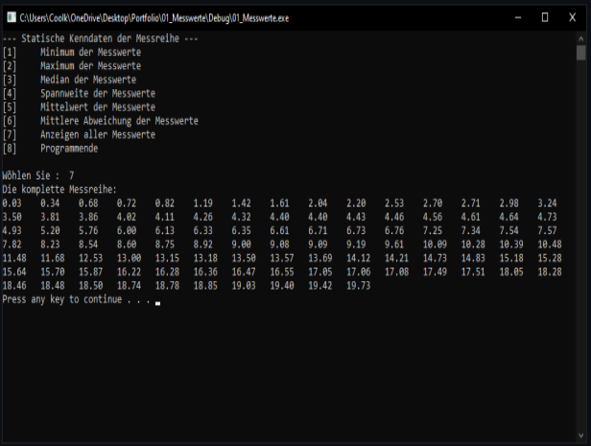Click the scrollbar down arrow

pyautogui.click(x=581, y=438)
